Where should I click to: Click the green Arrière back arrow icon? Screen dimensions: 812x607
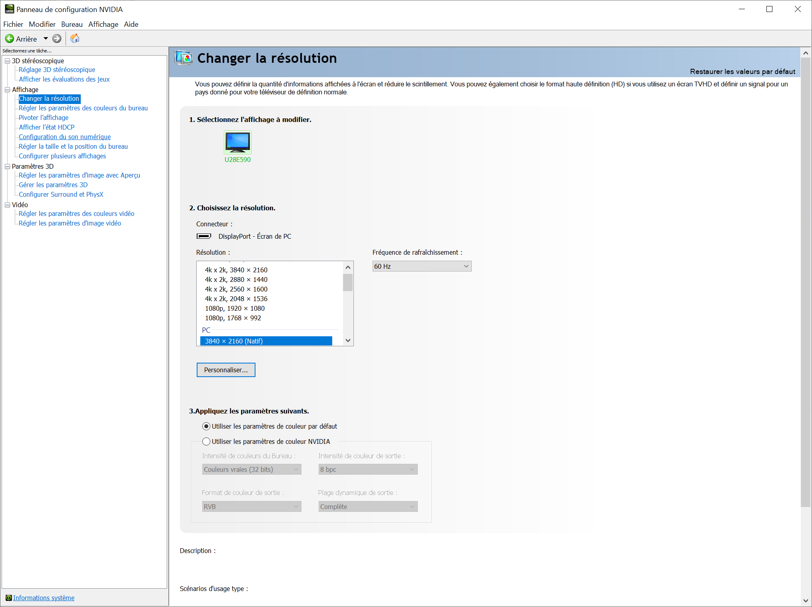tap(9, 39)
